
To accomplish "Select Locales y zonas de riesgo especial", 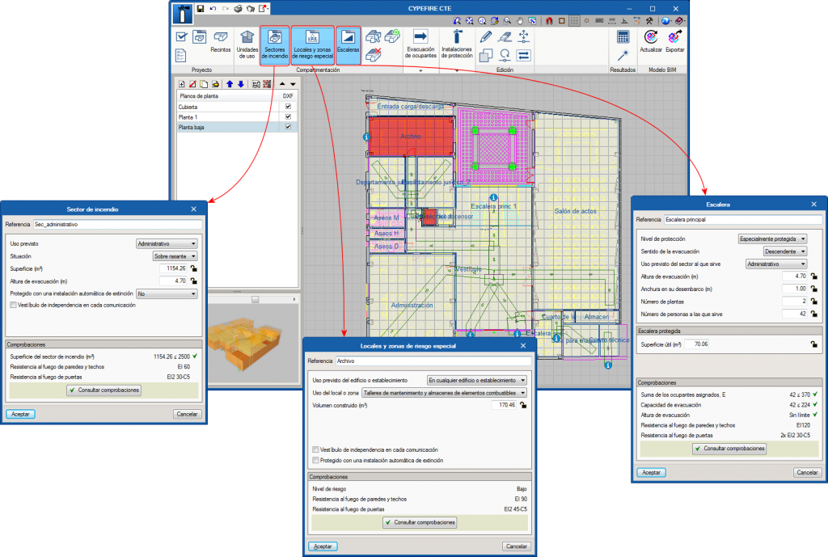I will [x=313, y=45].
